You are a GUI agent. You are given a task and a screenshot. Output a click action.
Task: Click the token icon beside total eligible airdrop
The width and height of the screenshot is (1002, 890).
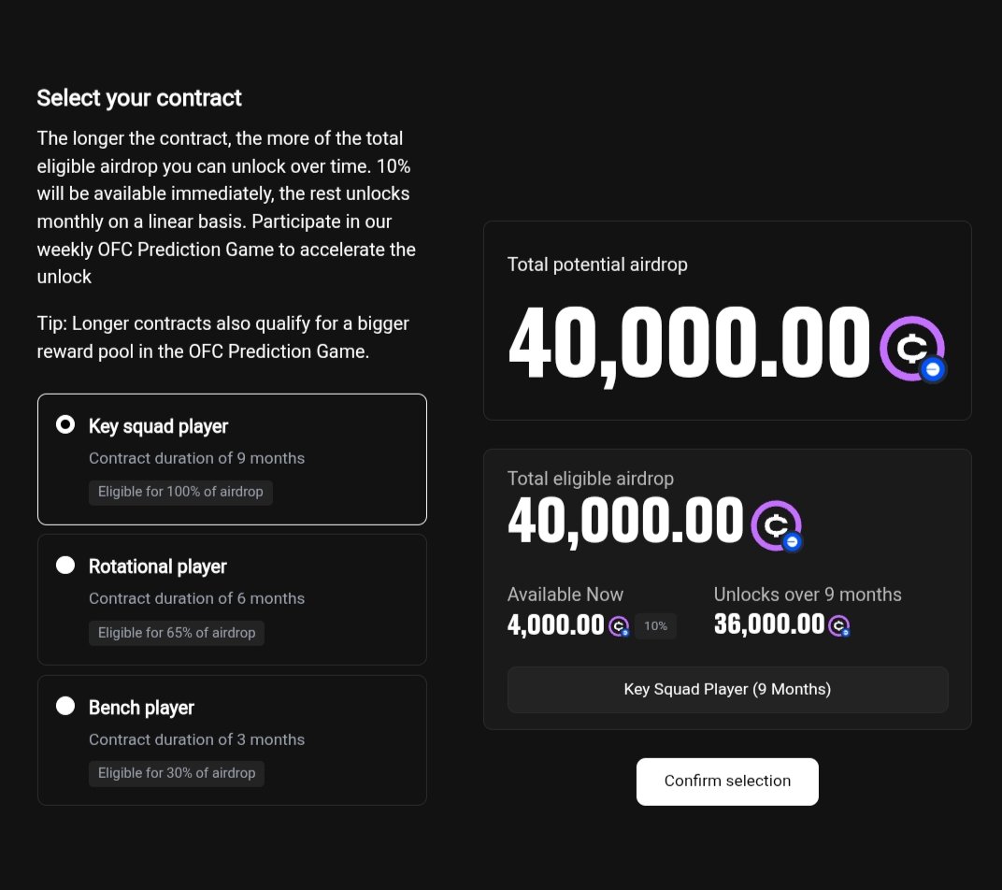777,526
